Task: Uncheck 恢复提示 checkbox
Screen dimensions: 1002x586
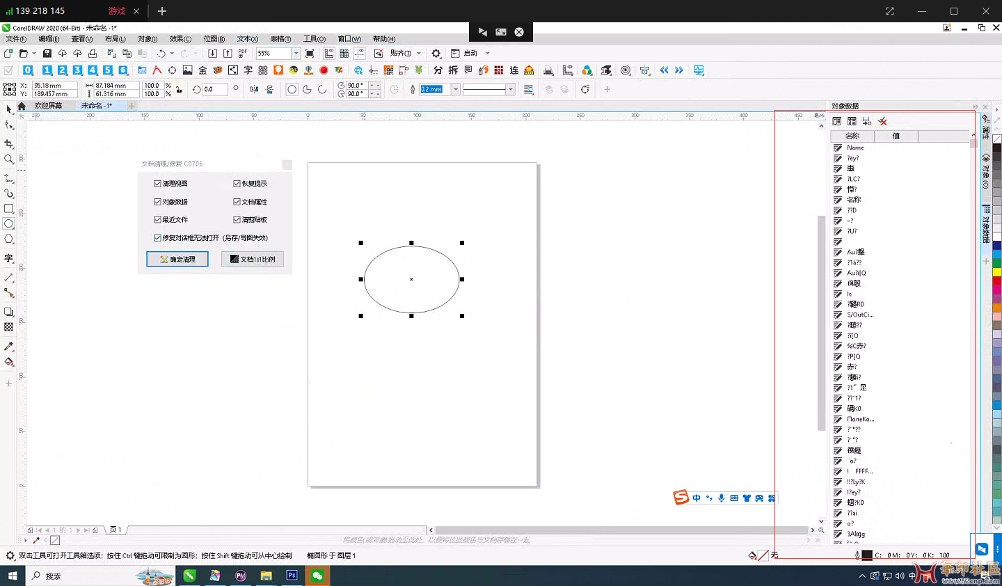Action: click(x=237, y=184)
